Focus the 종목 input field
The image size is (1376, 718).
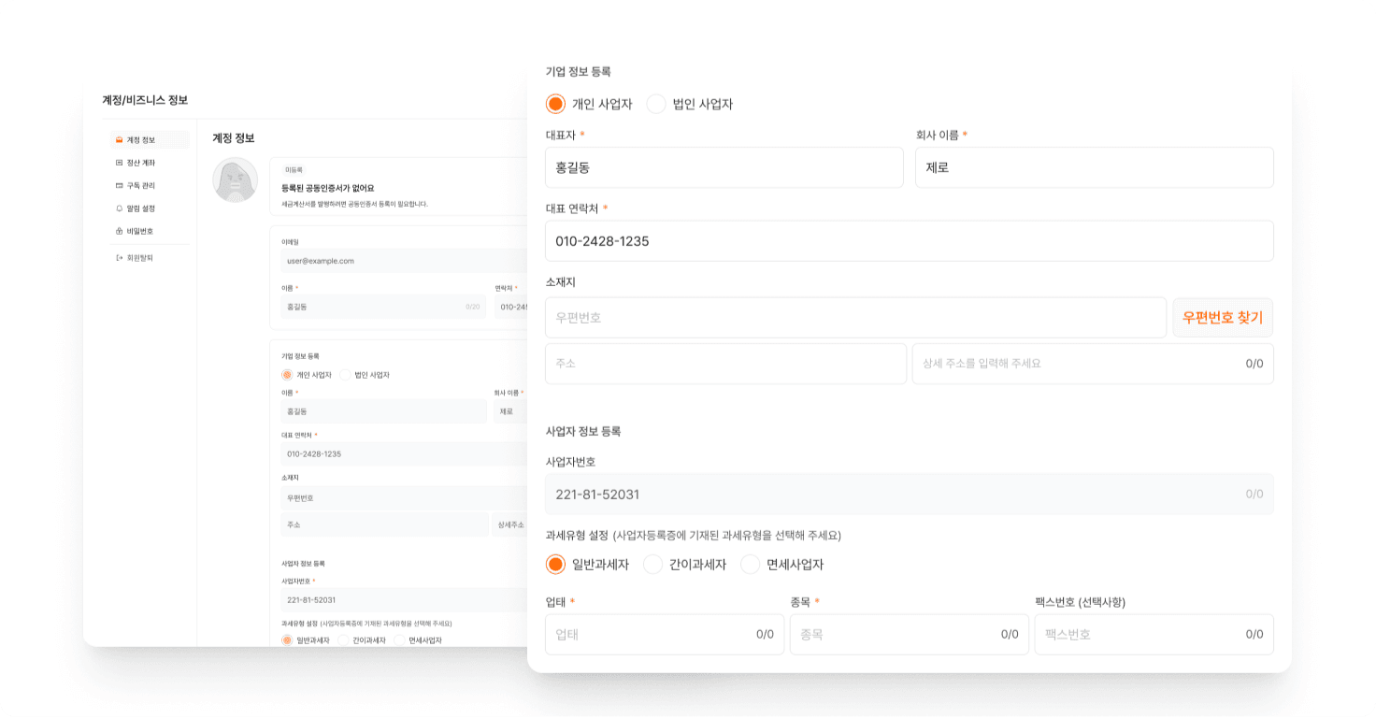click(910, 634)
